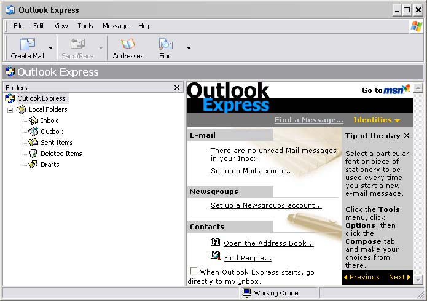Open the Identities dropdown
427x301 pixels.
tap(377, 120)
